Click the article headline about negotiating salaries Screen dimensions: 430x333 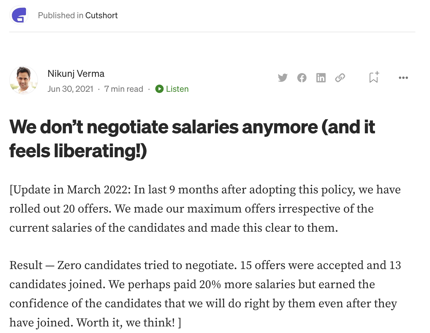(x=192, y=139)
